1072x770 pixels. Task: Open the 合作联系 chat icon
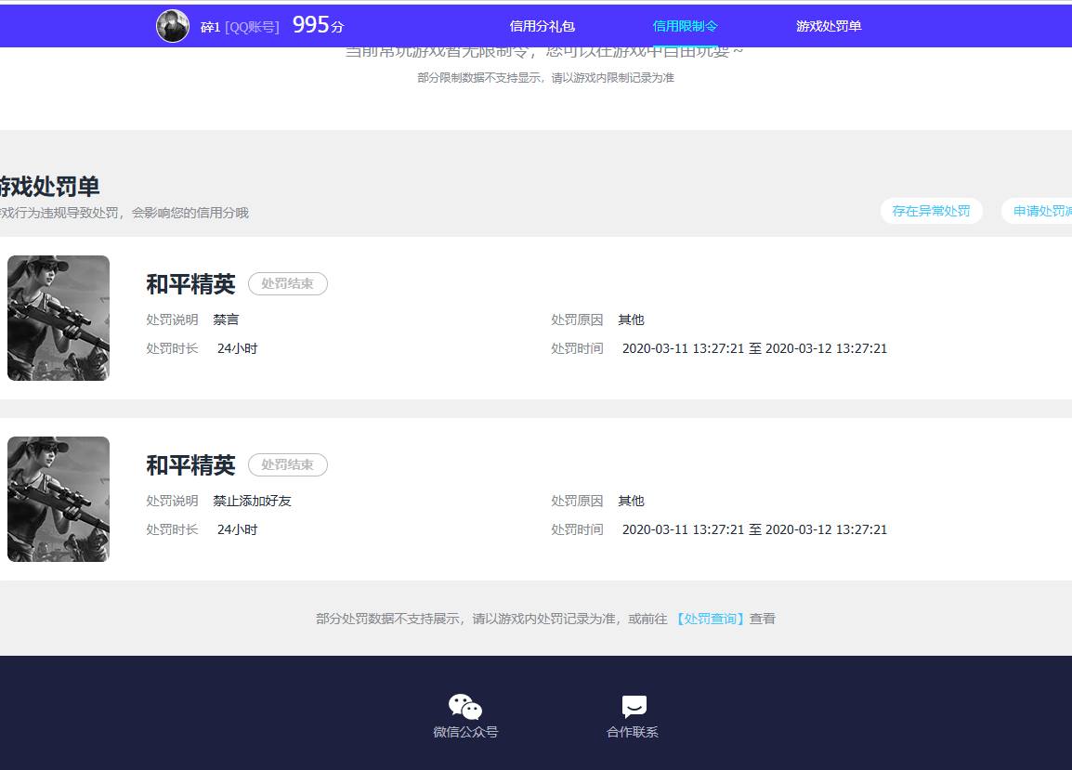[x=634, y=707]
